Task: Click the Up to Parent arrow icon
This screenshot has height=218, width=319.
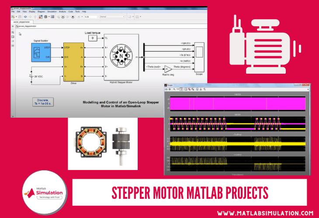Action: pos(35,17)
